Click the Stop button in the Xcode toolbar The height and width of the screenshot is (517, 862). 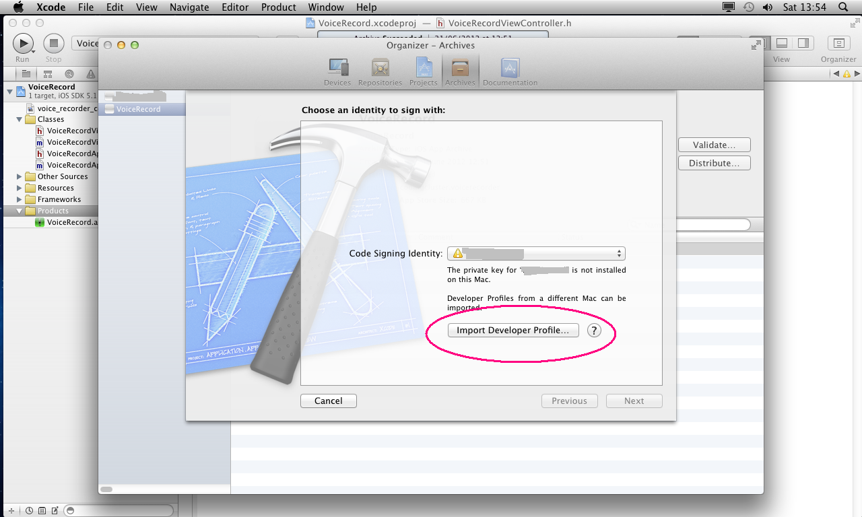[x=54, y=44]
